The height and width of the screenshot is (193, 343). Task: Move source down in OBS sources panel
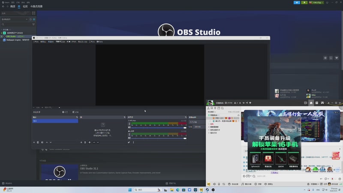point(98,142)
